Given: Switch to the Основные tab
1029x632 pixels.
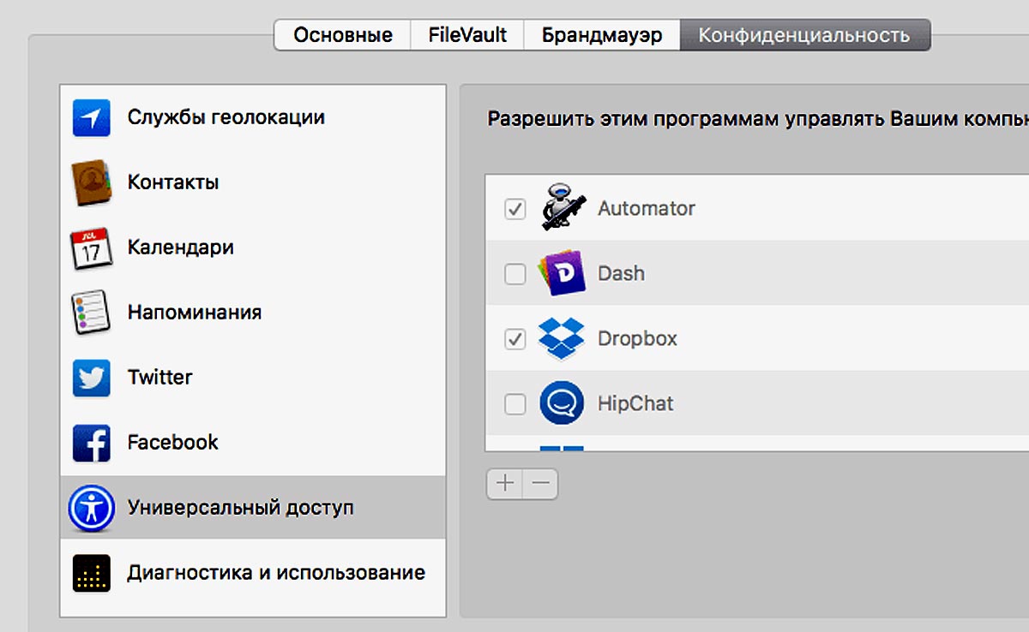Looking at the screenshot, I should pyautogui.click(x=343, y=35).
